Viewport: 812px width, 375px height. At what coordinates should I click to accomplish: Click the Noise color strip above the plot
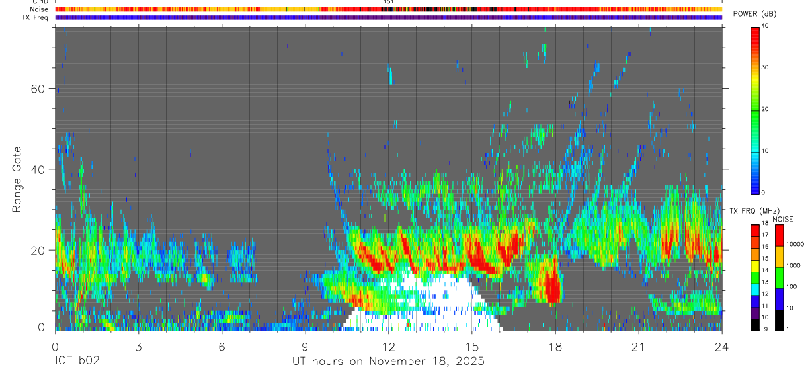tap(389, 9)
